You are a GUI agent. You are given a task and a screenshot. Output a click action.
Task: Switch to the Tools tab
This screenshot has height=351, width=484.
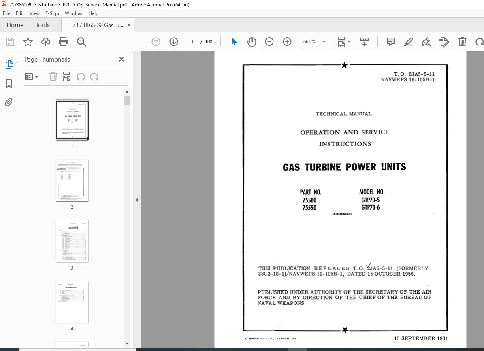click(43, 25)
